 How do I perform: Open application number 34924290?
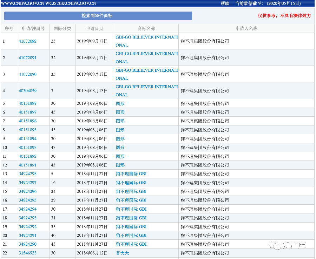point(28,244)
